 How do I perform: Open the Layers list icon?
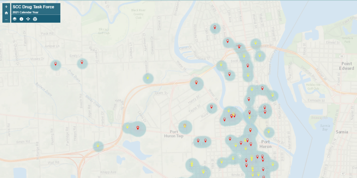point(15,19)
